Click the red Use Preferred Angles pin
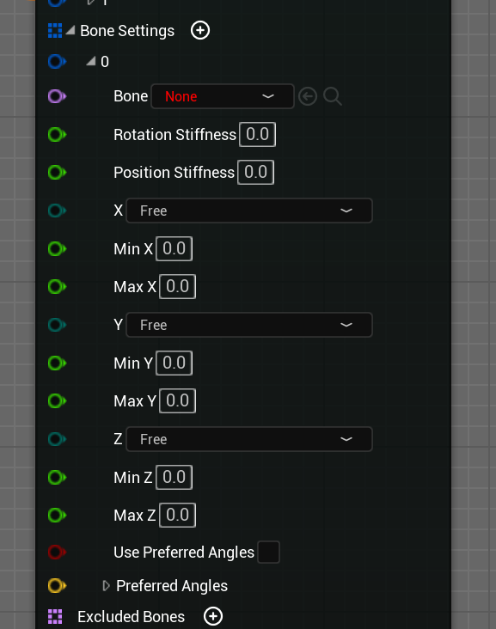The height and width of the screenshot is (629, 496). point(57,552)
